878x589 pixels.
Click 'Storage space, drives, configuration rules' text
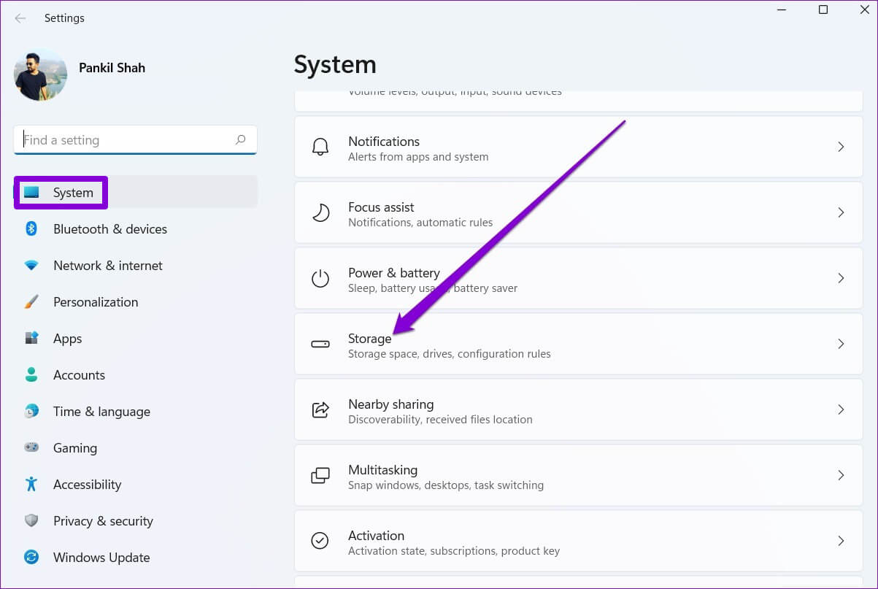tap(450, 354)
